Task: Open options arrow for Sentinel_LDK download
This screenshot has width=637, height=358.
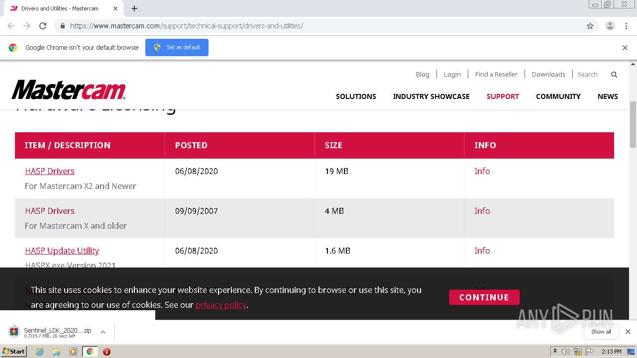Action: 103,332
